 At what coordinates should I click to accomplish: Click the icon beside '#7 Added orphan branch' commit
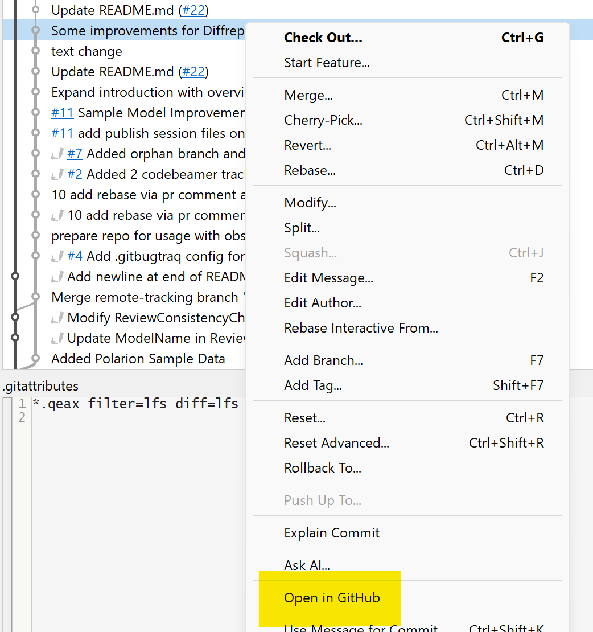[x=57, y=154]
